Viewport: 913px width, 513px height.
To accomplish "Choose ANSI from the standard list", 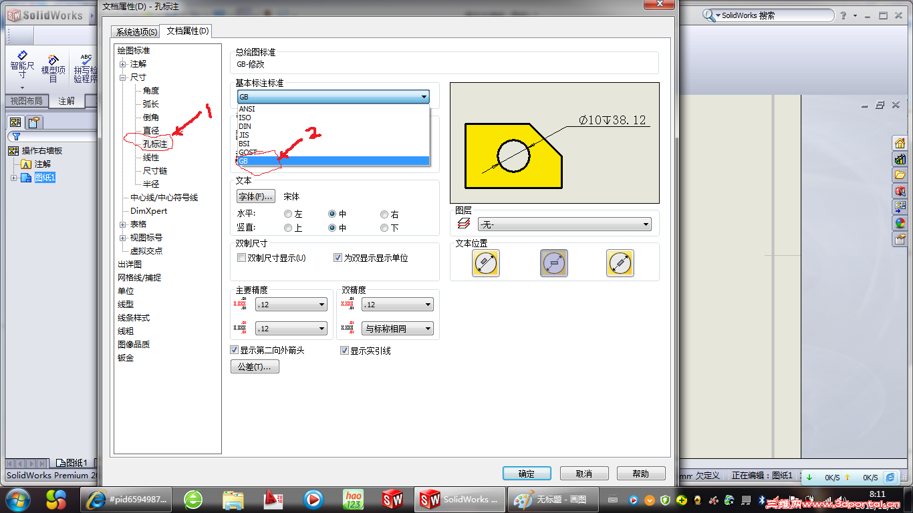I will 333,109.
